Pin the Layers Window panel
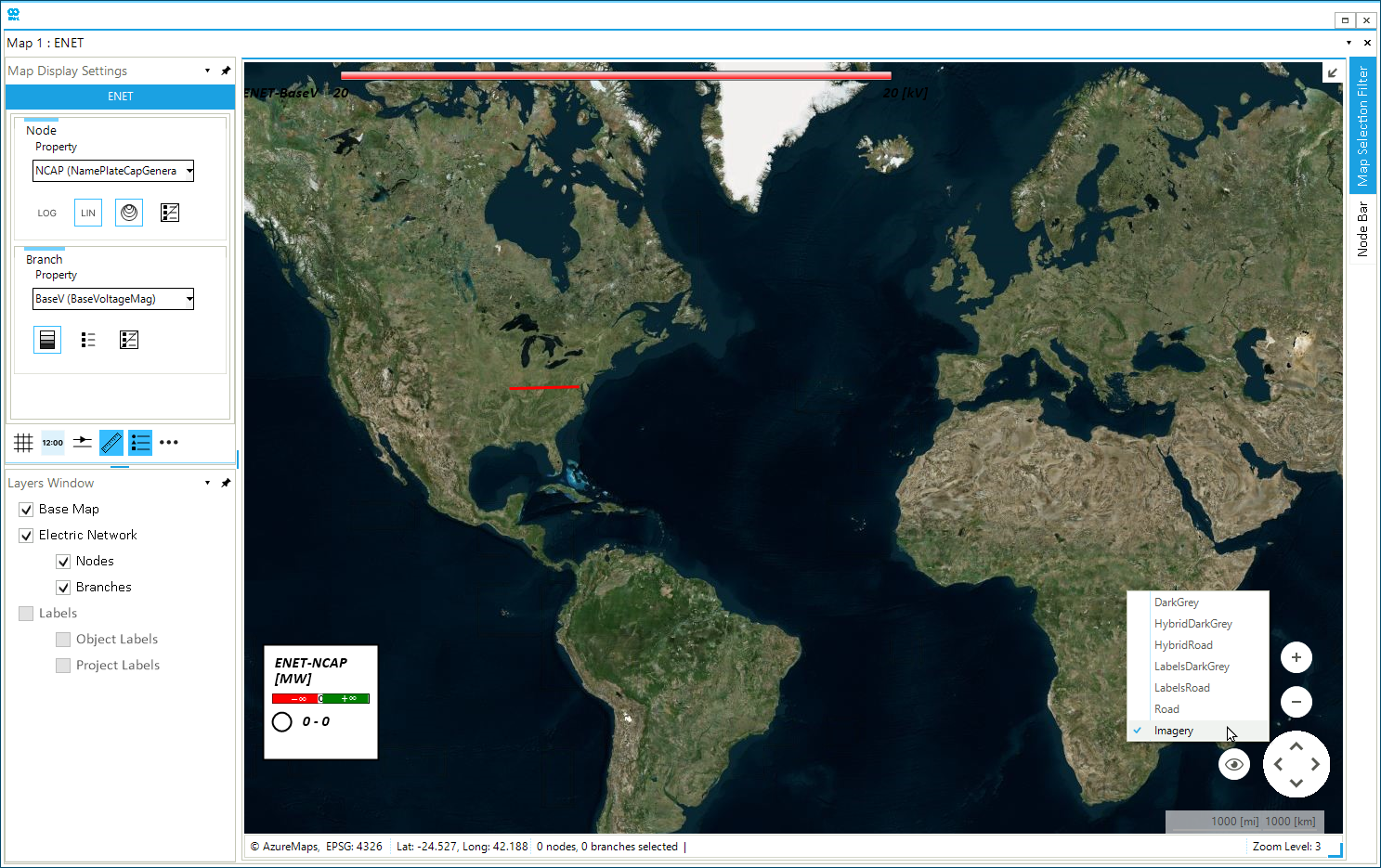 coord(226,483)
